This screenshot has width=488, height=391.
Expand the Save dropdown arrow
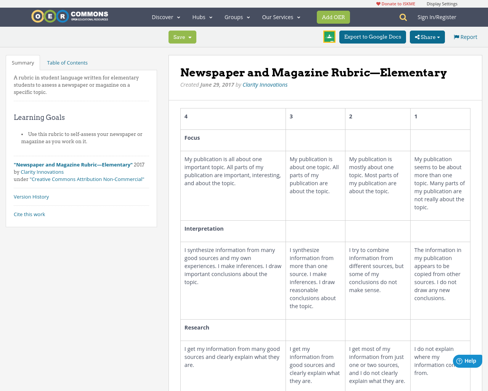pos(191,37)
